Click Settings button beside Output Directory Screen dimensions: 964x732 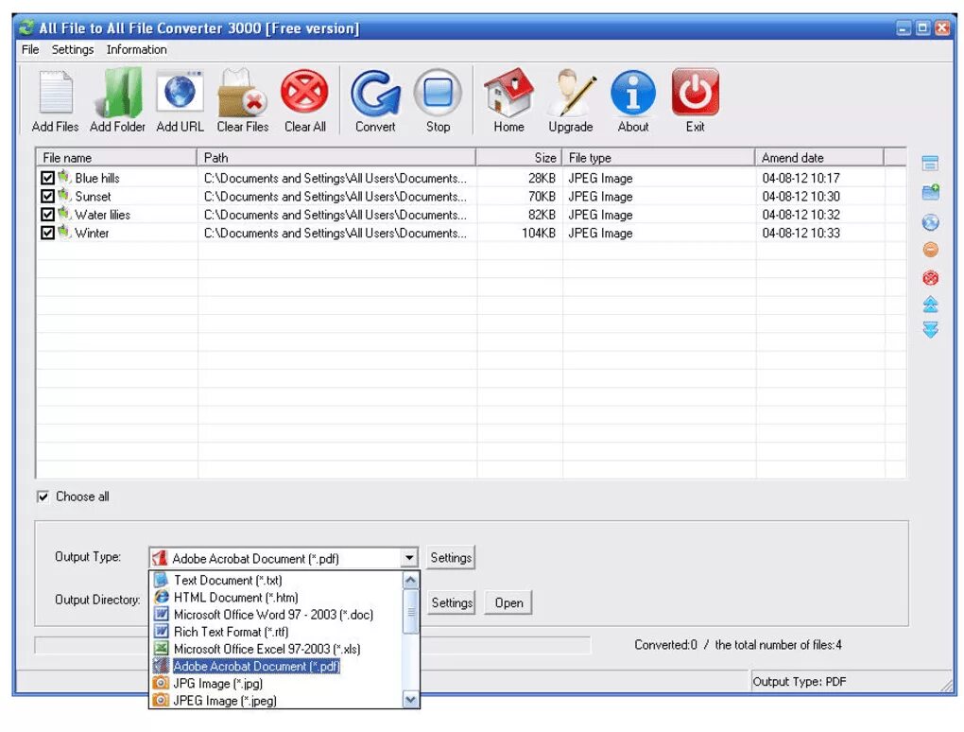pyautogui.click(x=452, y=602)
